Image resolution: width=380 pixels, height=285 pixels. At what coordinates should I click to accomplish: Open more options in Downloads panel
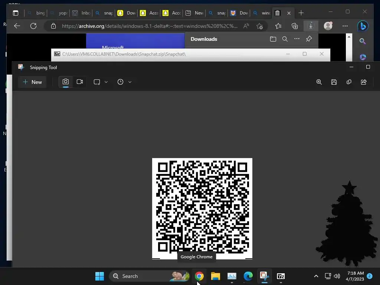point(297,39)
